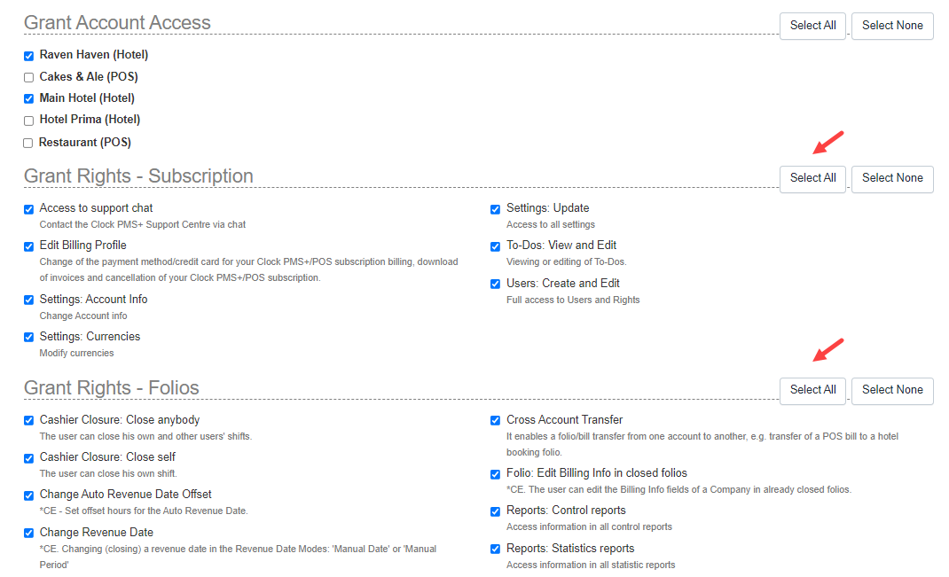Disable Cashier Closure: Close anybody
The image size is (949, 577).
pos(27,421)
